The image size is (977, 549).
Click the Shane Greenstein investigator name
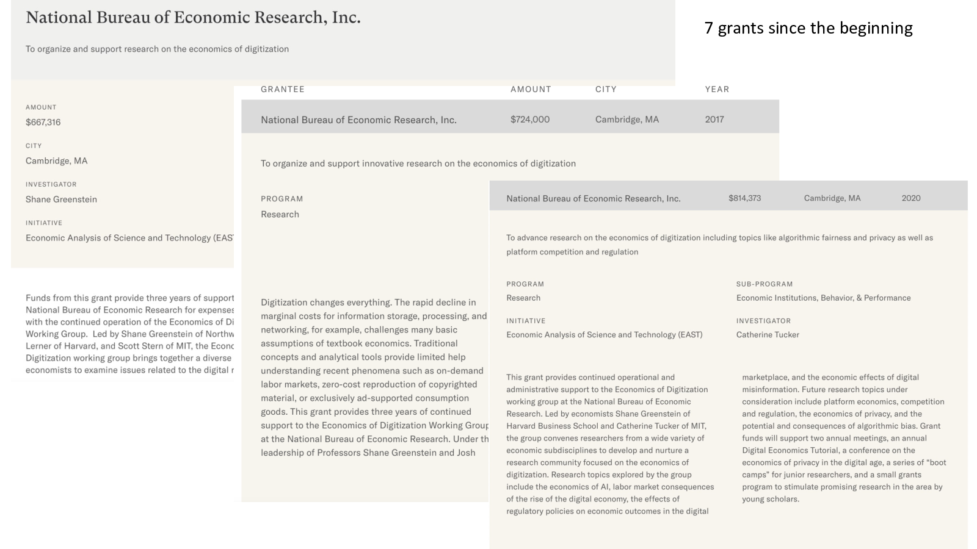(x=61, y=199)
